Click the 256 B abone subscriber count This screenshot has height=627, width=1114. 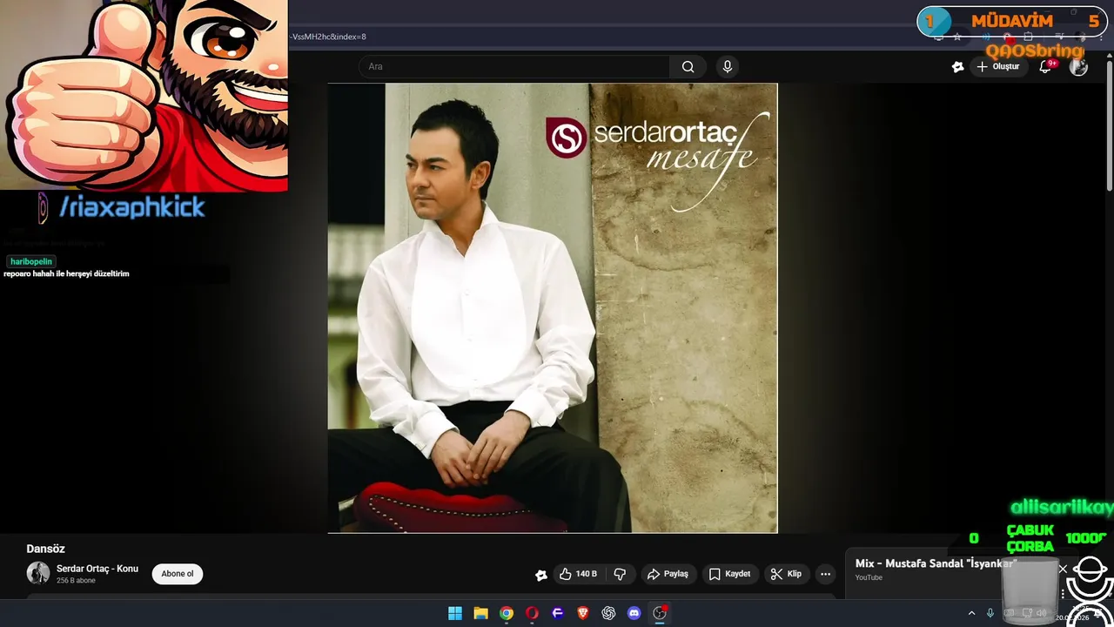point(76,581)
